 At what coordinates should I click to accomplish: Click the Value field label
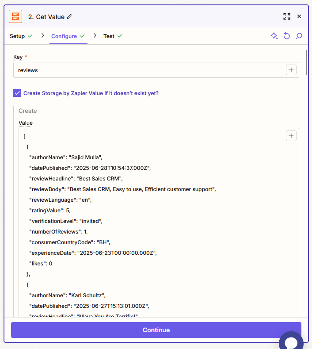point(26,123)
